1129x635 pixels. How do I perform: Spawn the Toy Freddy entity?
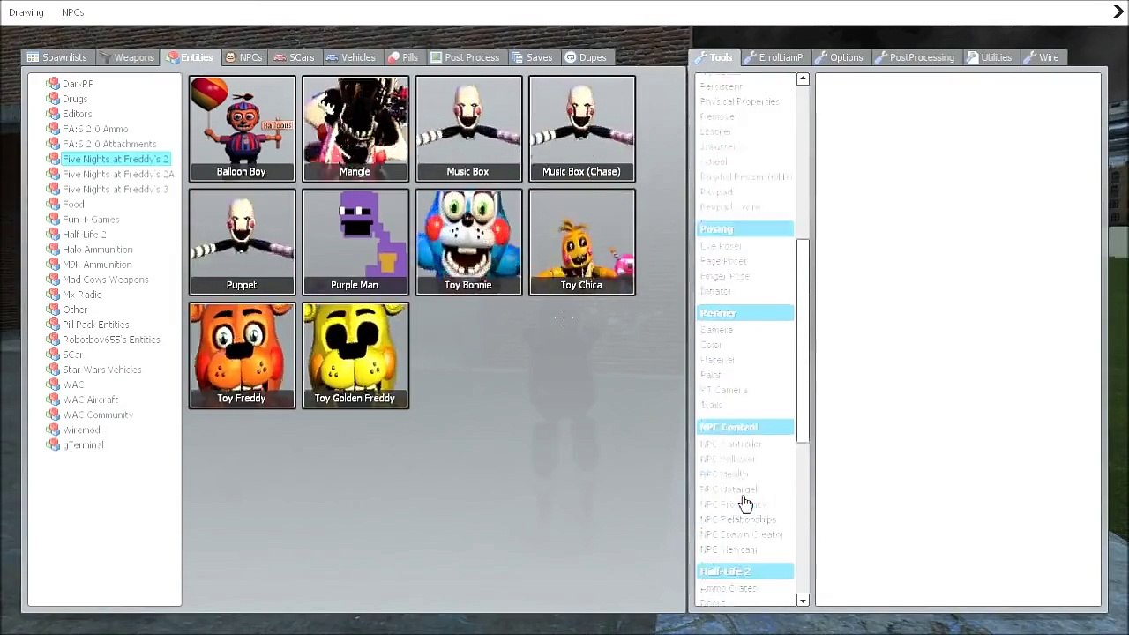tap(242, 355)
